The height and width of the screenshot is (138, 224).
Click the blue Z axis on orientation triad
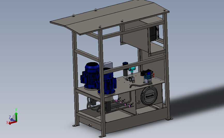12,119
